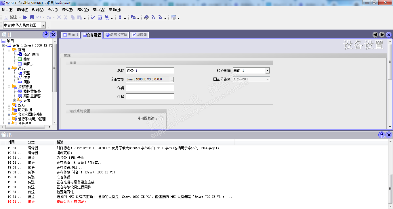
Task: Close the Output (输出) panel
Action: point(389,135)
